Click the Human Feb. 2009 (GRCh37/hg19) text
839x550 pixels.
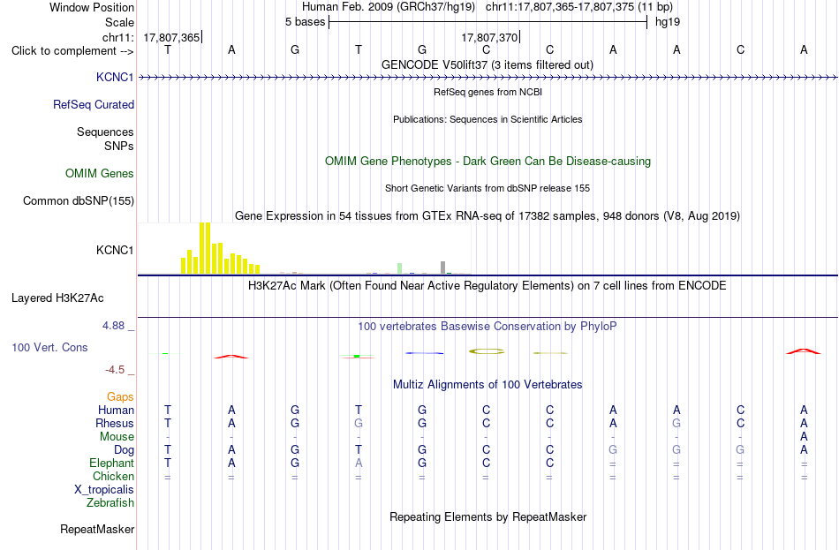point(389,7)
